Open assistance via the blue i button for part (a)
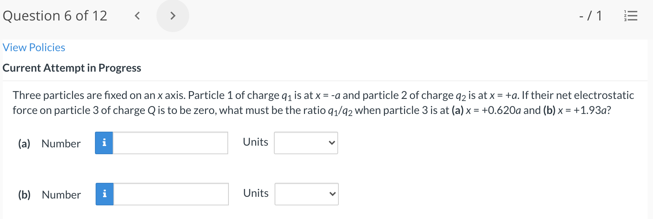The height and width of the screenshot is (219, 653). (x=104, y=143)
